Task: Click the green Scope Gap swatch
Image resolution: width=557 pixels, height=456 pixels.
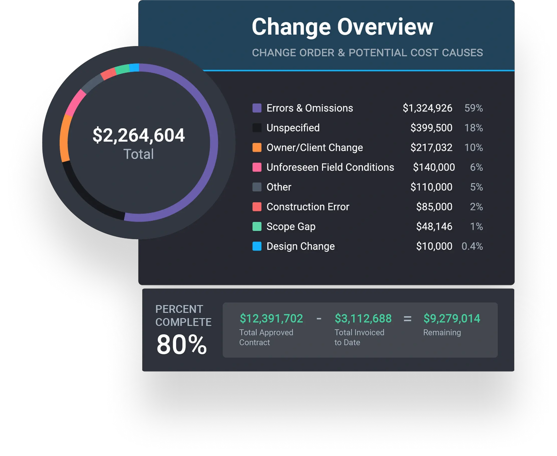Action: point(257,226)
